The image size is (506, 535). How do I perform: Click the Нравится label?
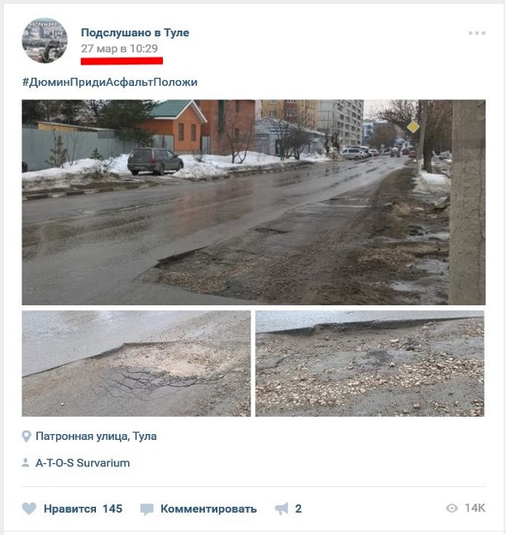[70, 509]
